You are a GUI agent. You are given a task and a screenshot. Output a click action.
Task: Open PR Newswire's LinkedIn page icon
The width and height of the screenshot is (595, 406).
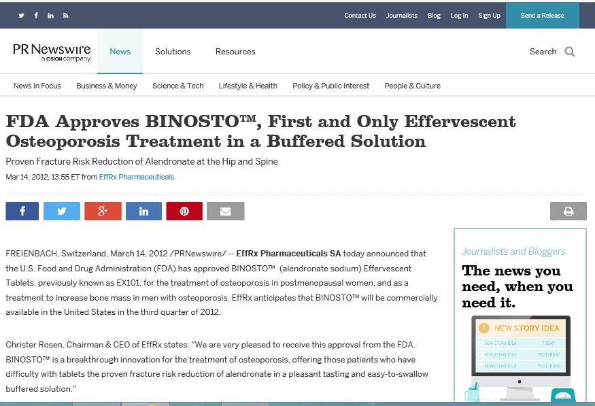(50, 16)
